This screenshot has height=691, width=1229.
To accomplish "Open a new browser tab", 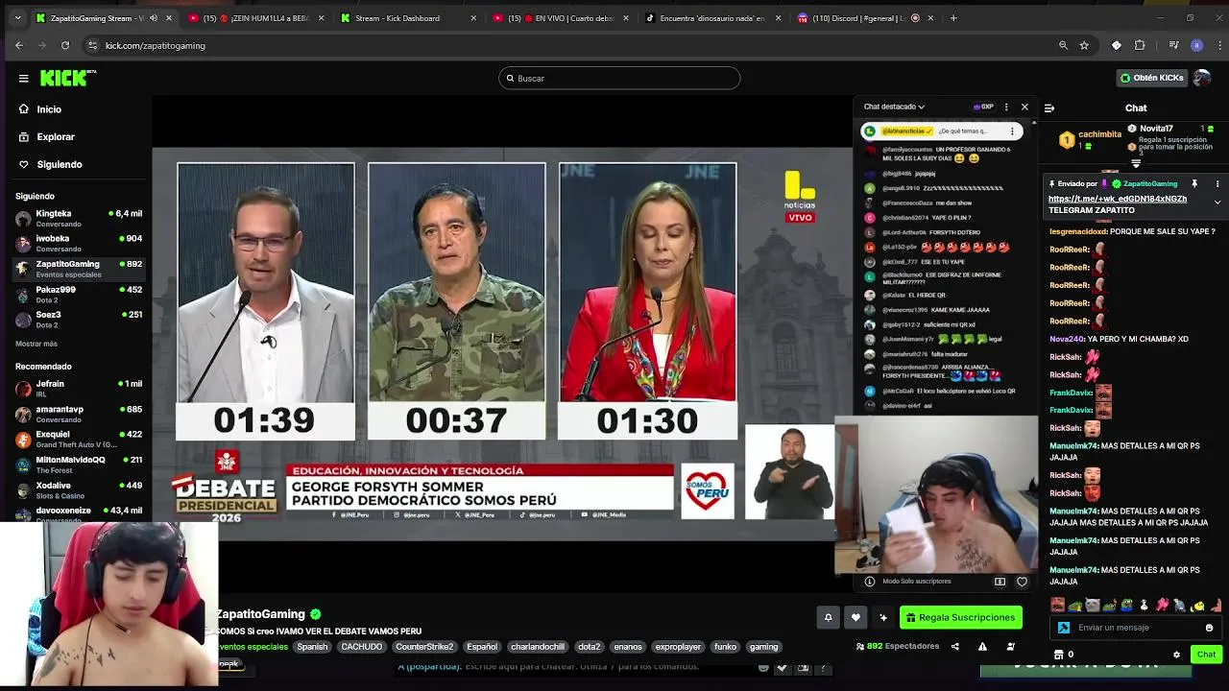I will coord(953,18).
